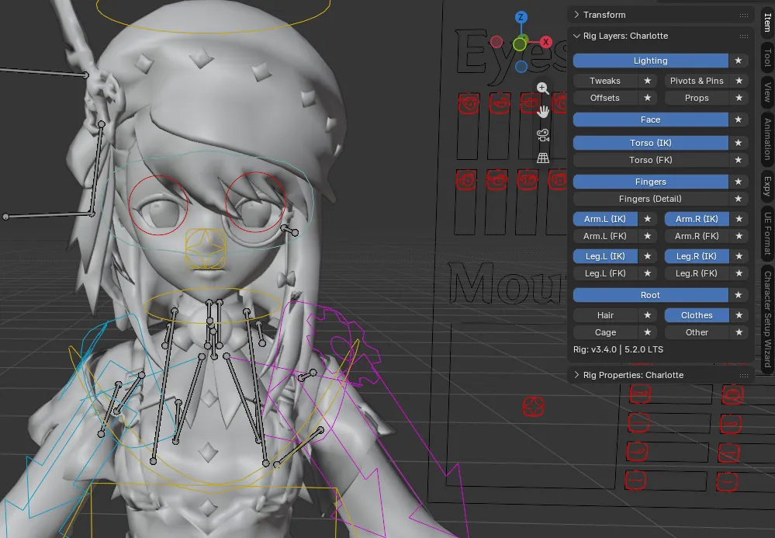Click the star next to Fingers (Detail)
Image resolution: width=775 pixels, height=538 pixels.
[x=739, y=199]
